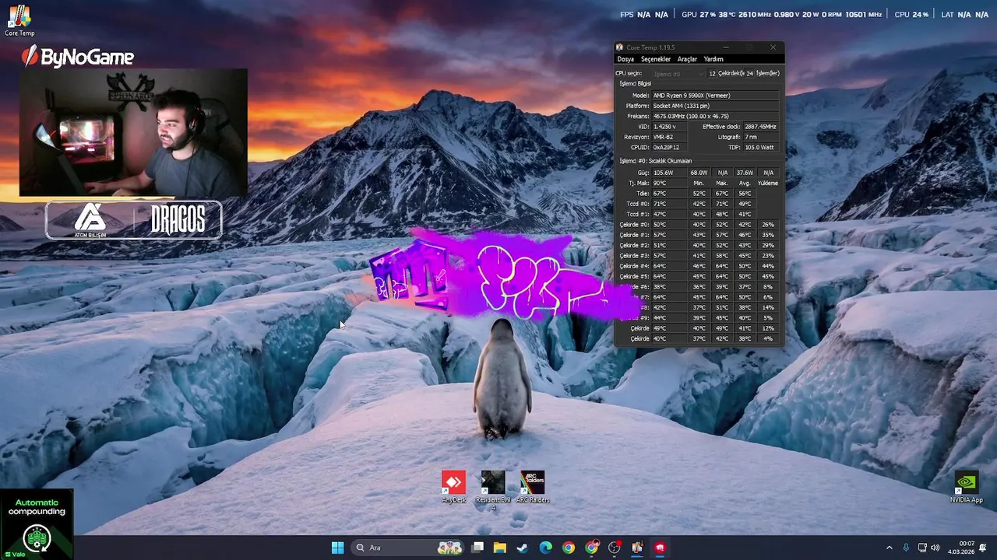Click the VID value 1.4250 v
The image size is (997, 560).
(670, 126)
